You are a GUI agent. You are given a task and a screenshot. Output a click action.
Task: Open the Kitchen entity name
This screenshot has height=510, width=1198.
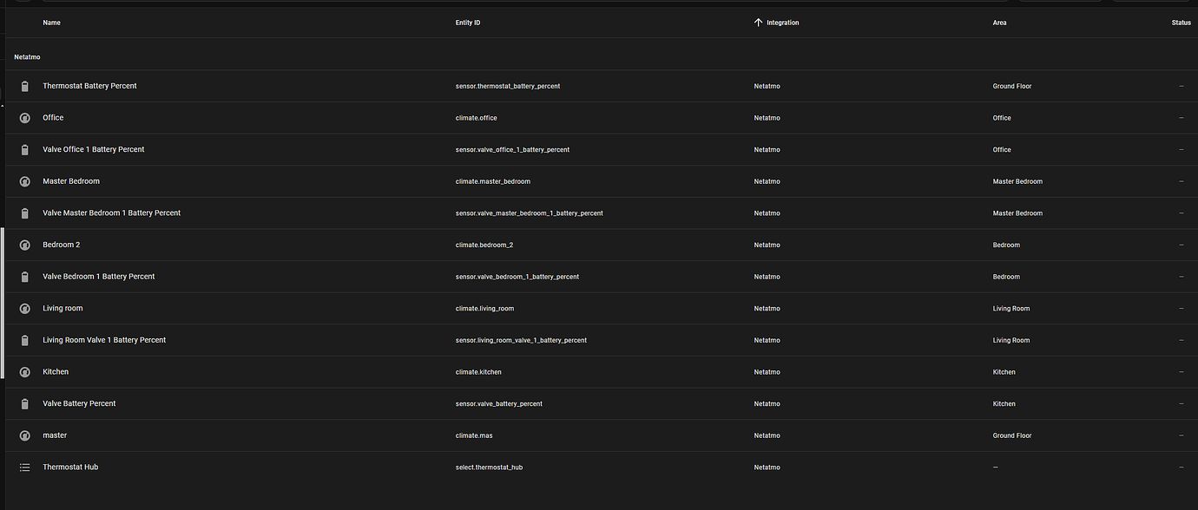[56, 372]
